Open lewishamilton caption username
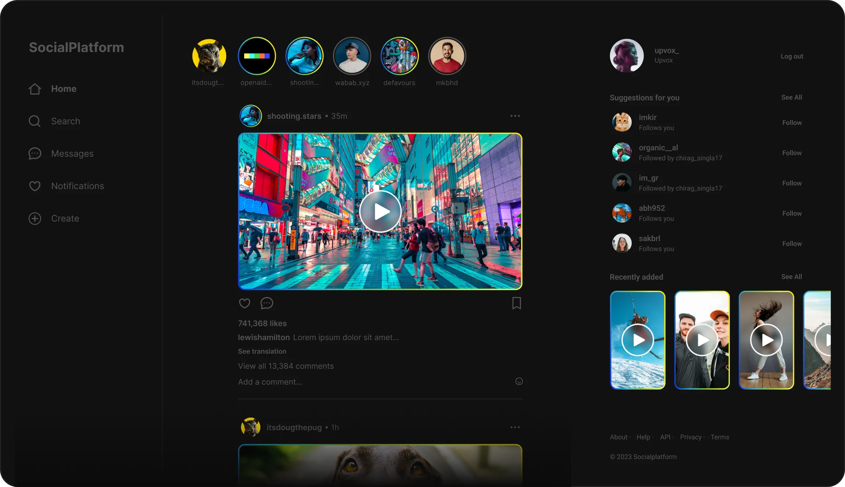Screen dimensions: 845x487 coord(264,337)
